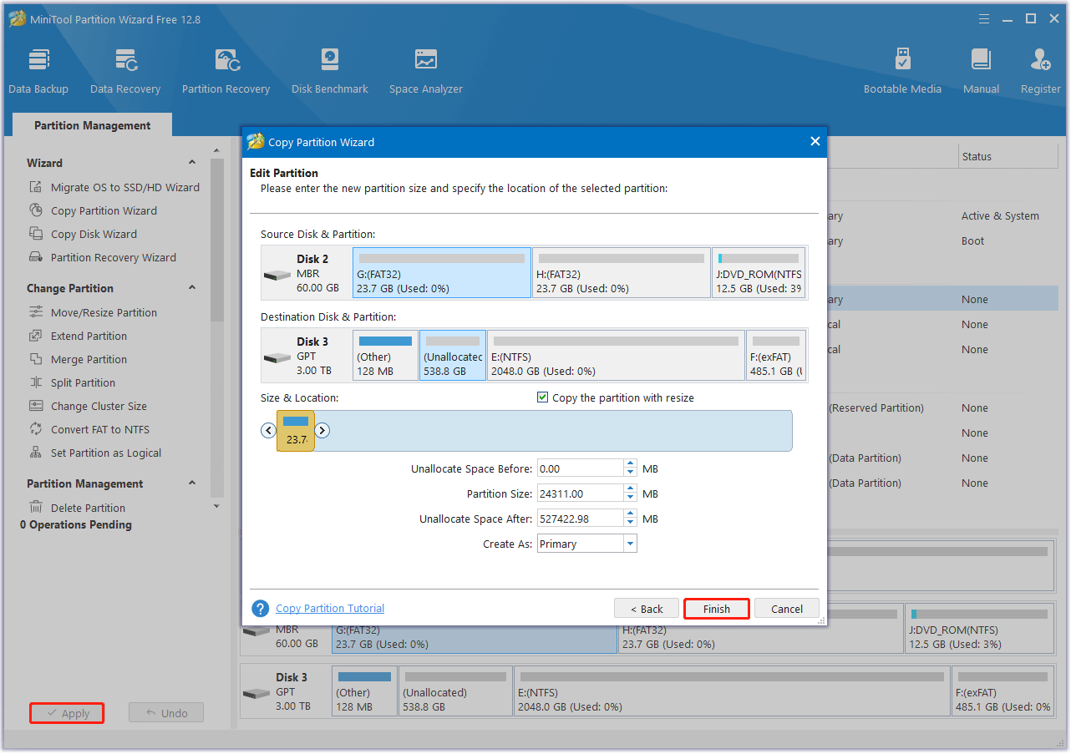Increase the Unallocate Space After value
The width and height of the screenshot is (1071, 754).
tap(630, 514)
